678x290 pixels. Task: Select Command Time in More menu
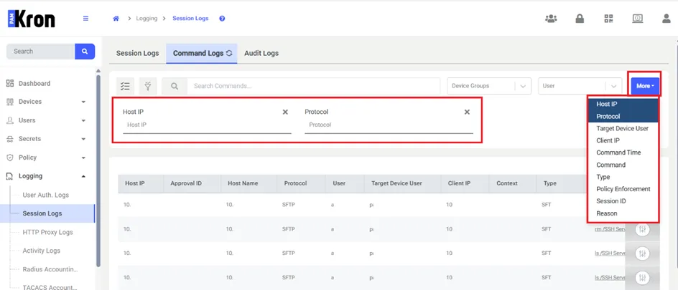pos(623,153)
